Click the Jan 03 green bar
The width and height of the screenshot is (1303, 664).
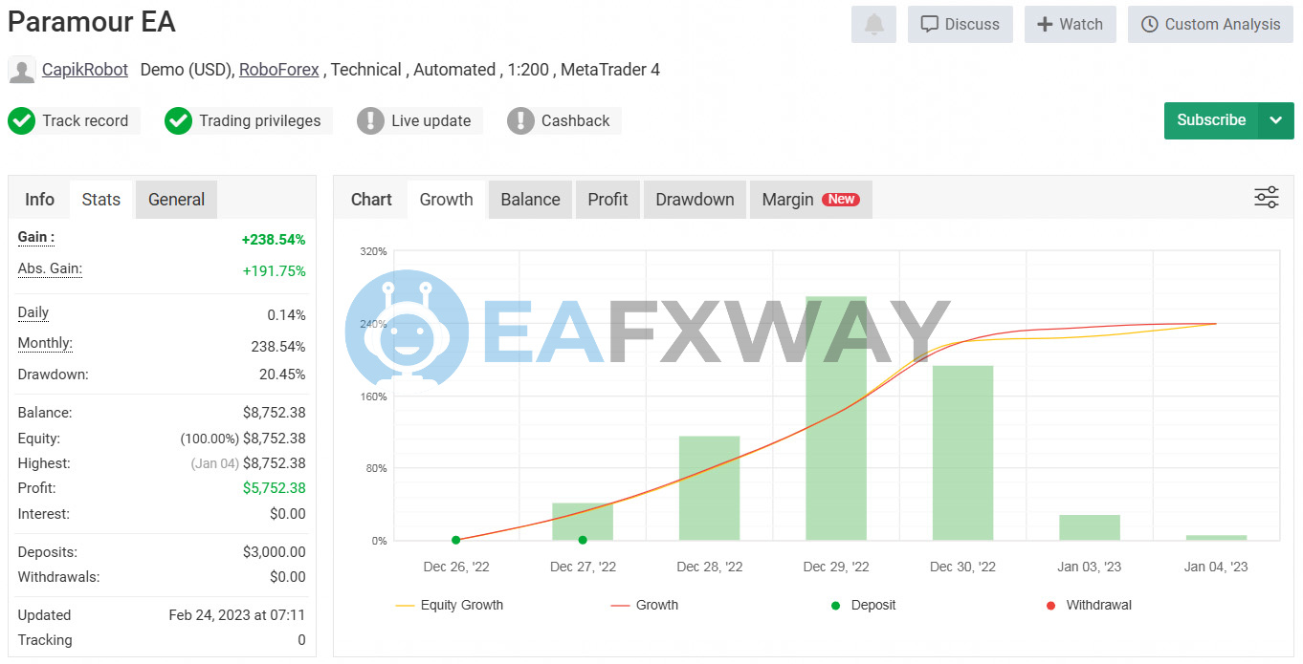1090,527
